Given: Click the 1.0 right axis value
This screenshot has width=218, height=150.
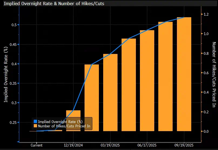Looking at the screenshot, I should pos(206,34).
